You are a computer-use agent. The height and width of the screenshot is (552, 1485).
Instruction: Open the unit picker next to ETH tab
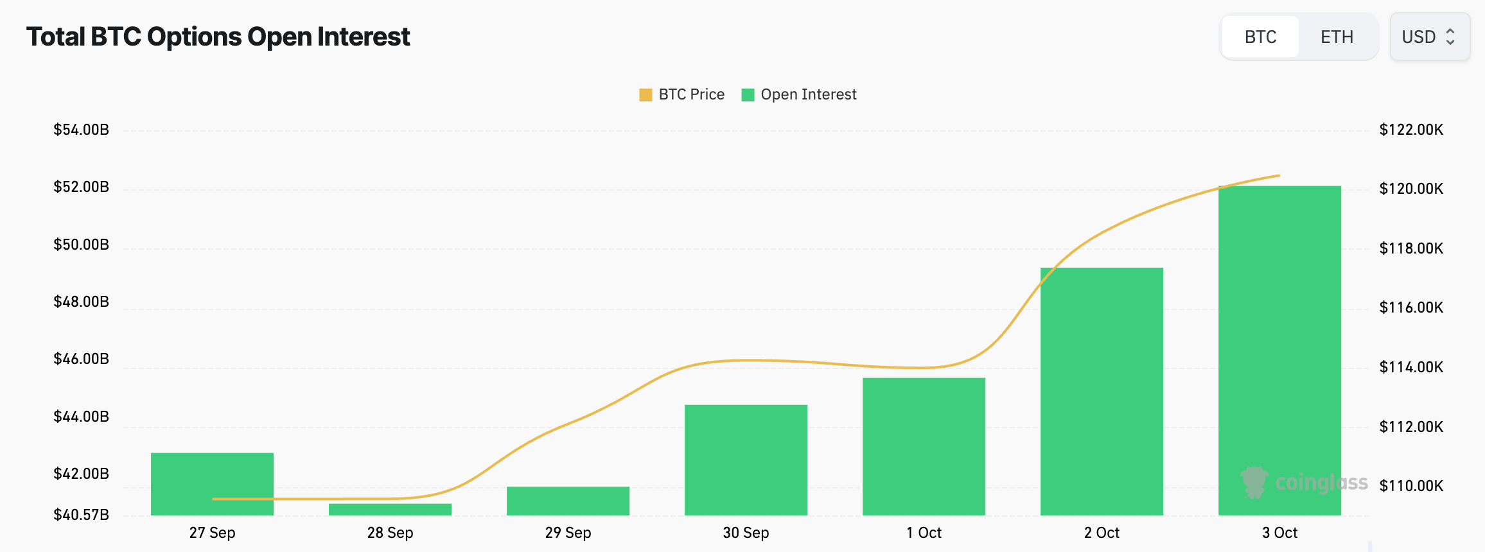pos(1429,37)
